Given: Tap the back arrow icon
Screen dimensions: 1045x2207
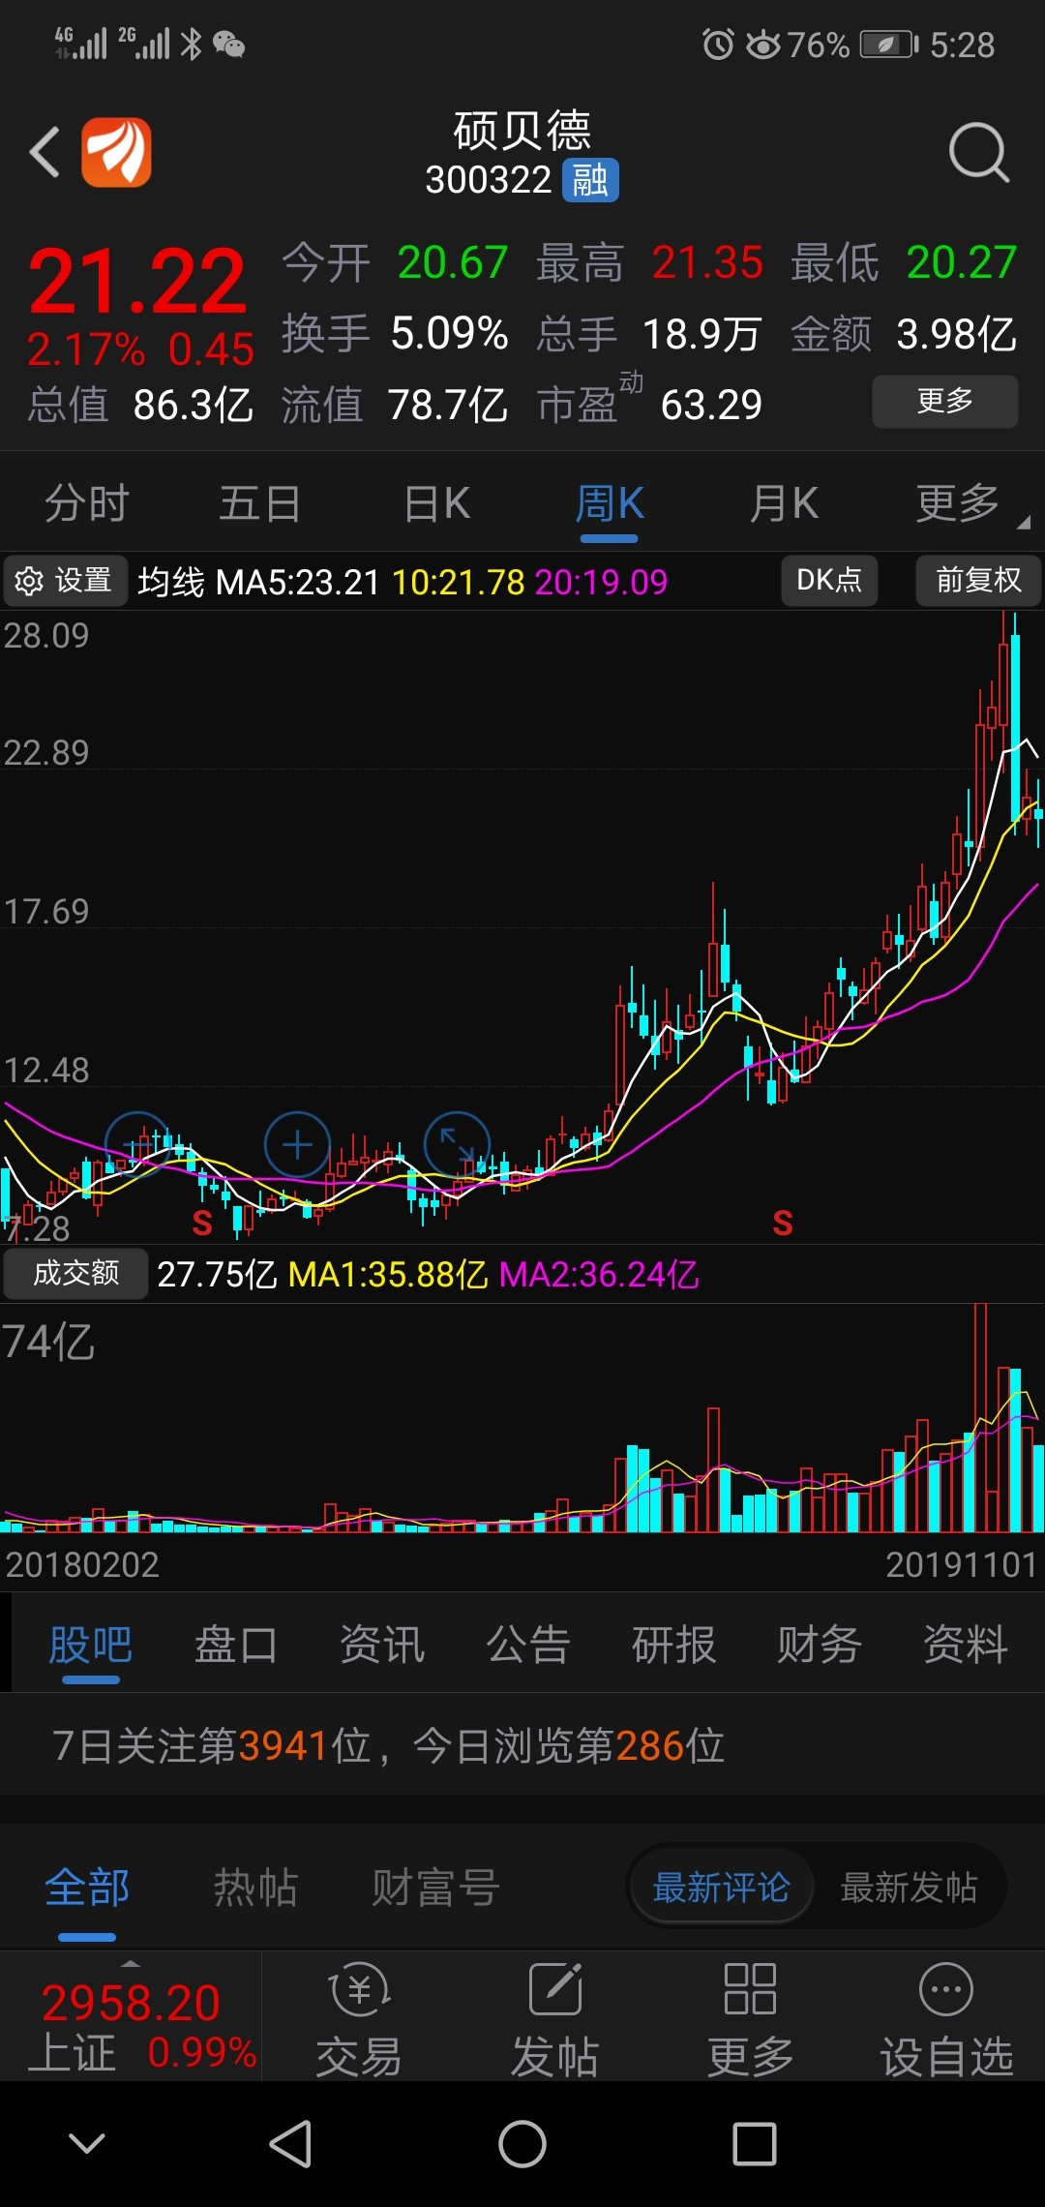Looking at the screenshot, I should click(x=45, y=152).
